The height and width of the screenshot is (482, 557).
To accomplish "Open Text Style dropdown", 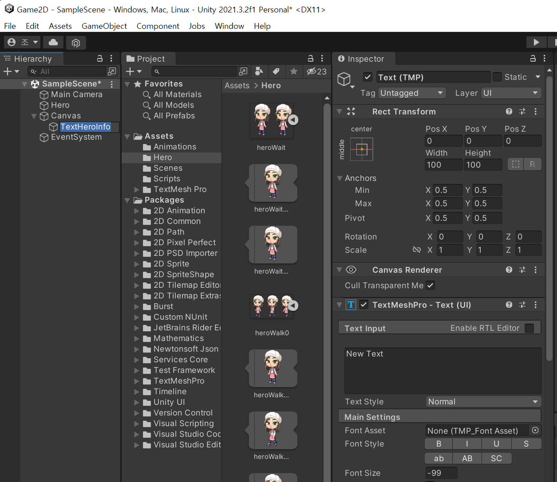I will click(x=483, y=402).
